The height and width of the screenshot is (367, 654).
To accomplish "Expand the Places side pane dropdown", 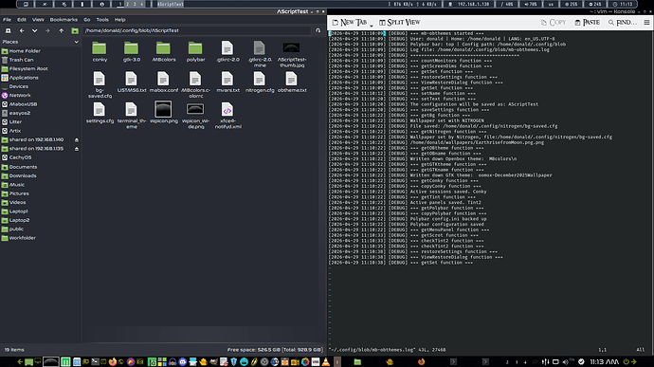I will [x=77, y=42].
